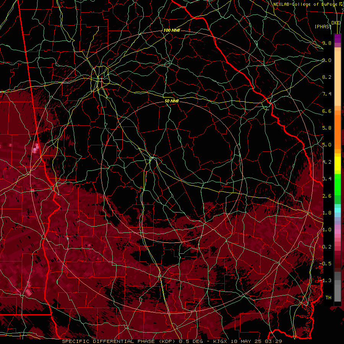Click the -1.3 scale value
Screen dimensions: 344x344
click(325, 281)
